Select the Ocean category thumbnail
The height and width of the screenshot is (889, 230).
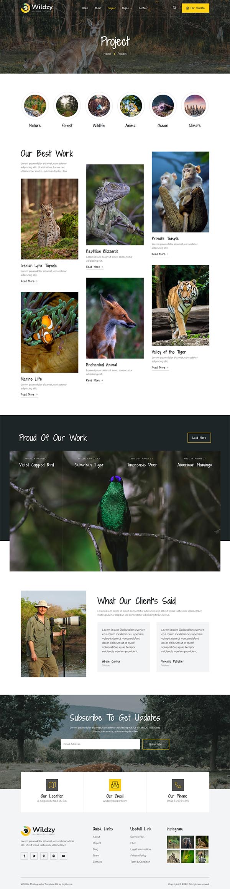click(x=163, y=106)
